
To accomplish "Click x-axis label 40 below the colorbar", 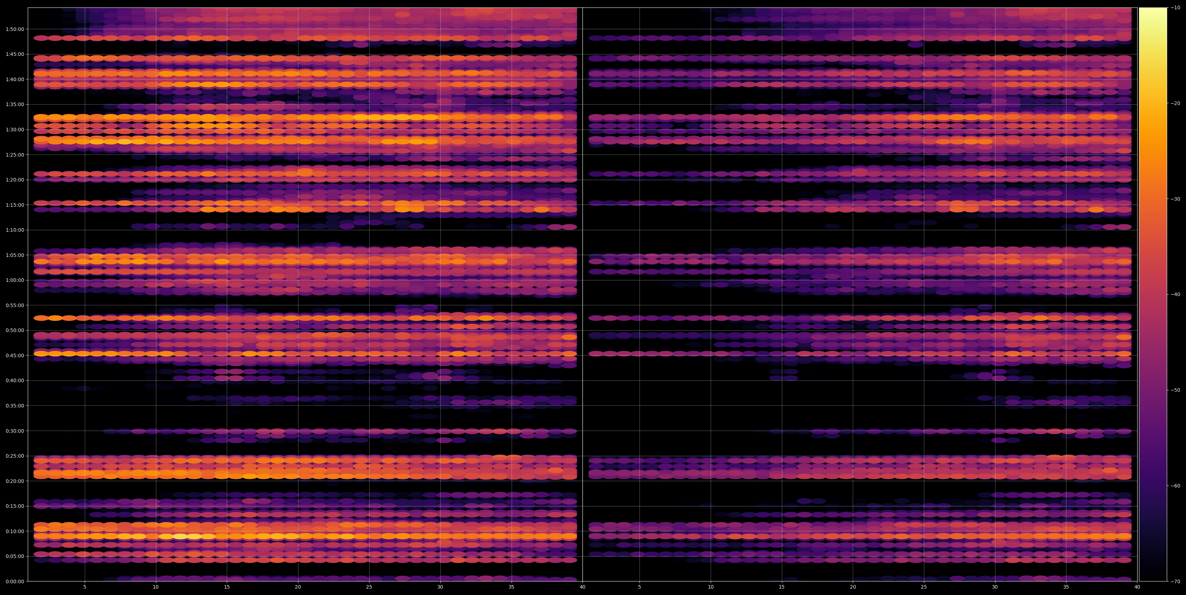I will [x=1137, y=587].
